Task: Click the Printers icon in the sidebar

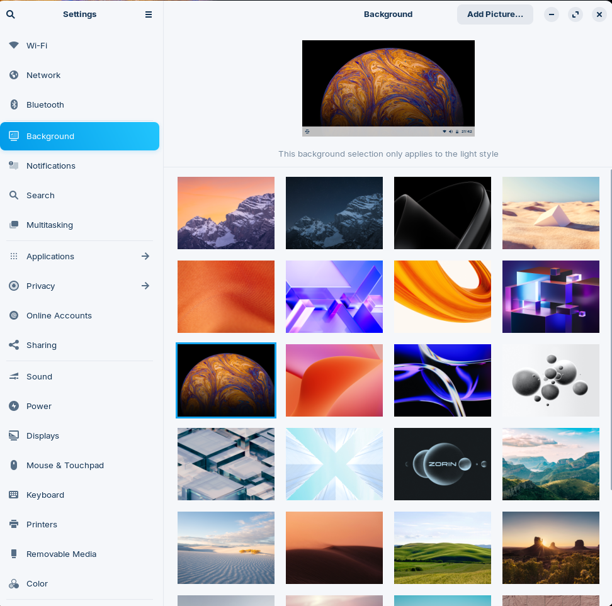Action: (x=14, y=524)
